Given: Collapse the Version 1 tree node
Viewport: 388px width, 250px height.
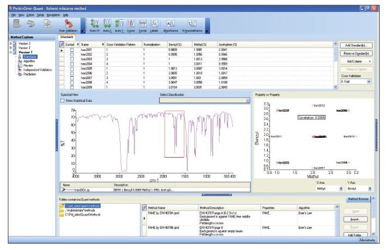Looking at the screenshot, I should click(10, 52).
